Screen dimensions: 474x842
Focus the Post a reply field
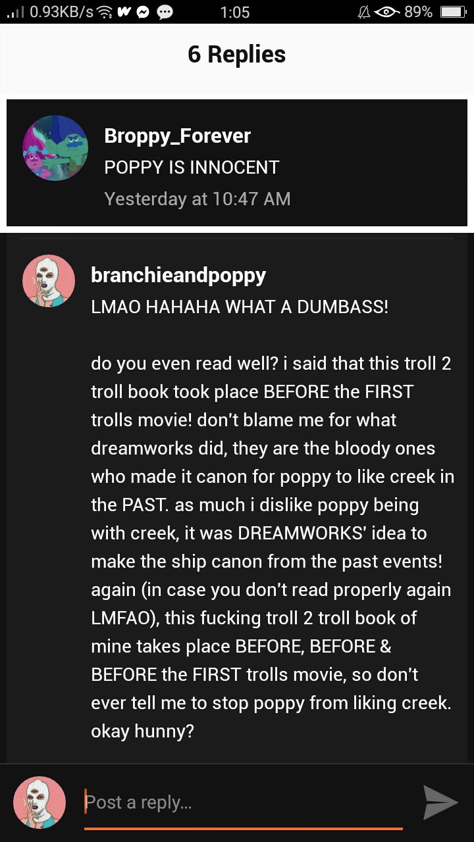(244, 803)
